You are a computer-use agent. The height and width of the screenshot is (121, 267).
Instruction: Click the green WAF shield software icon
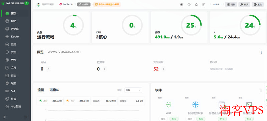(x=169, y=104)
